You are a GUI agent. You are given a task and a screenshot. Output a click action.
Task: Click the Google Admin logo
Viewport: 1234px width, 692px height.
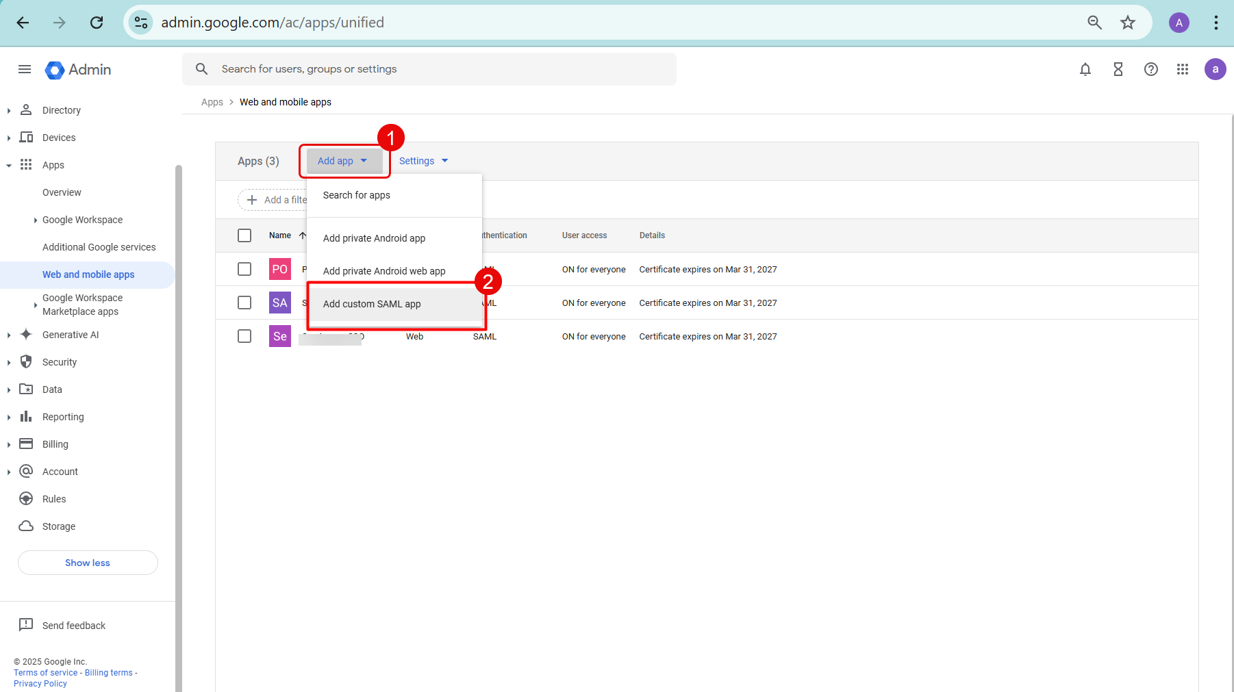[x=78, y=70]
